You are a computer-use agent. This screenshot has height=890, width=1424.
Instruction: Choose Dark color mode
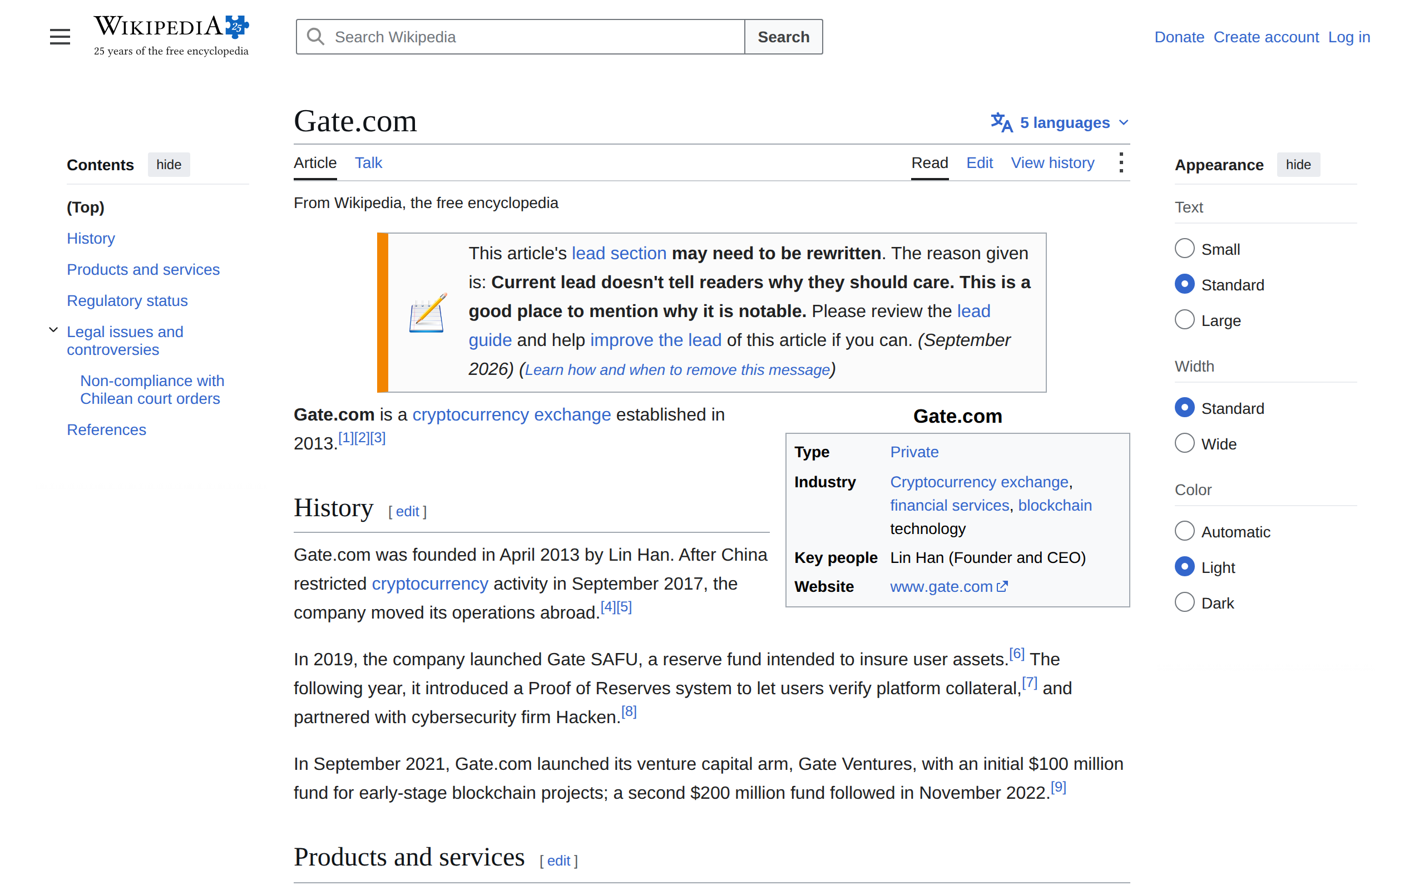point(1184,602)
